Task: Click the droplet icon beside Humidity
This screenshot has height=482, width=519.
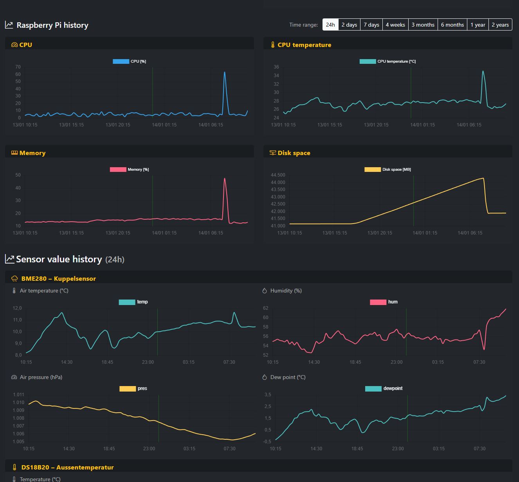Action: point(265,291)
